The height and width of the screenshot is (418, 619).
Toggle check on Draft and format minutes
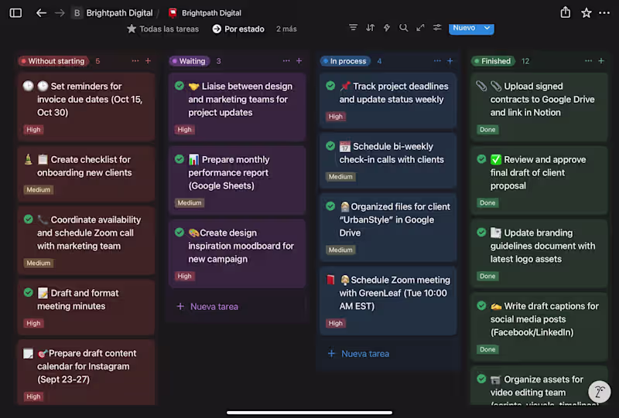click(x=28, y=292)
